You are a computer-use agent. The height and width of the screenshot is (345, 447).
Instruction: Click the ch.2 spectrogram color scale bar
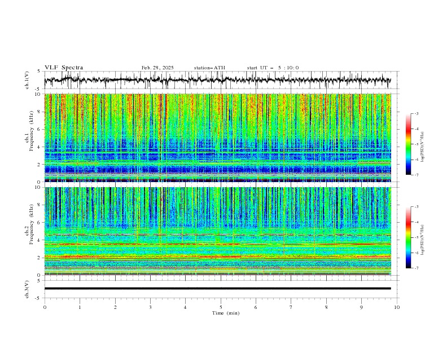click(x=408, y=237)
